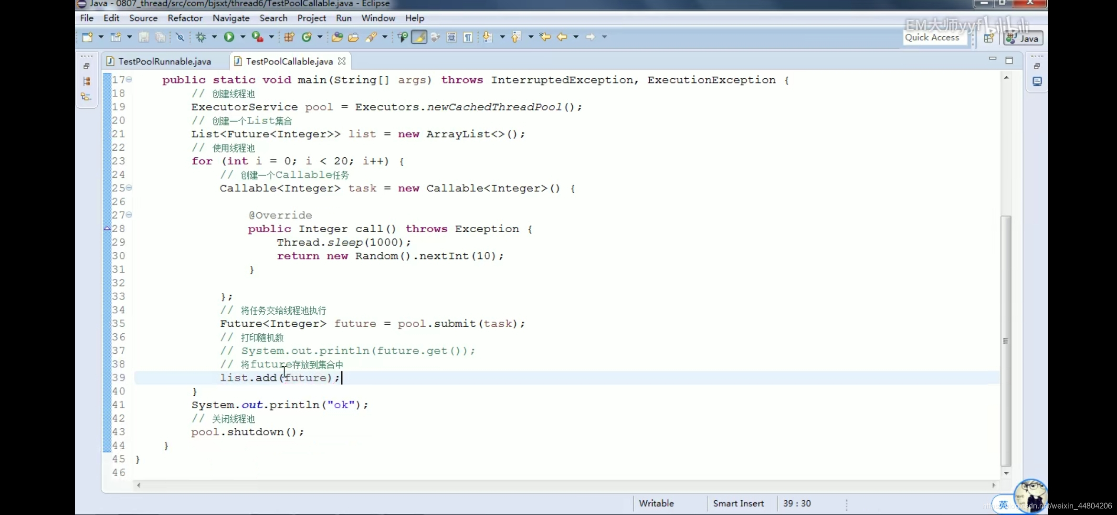Start the Debug bug icon
Screen dimensions: 1117x515
pyautogui.click(x=201, y=37)
